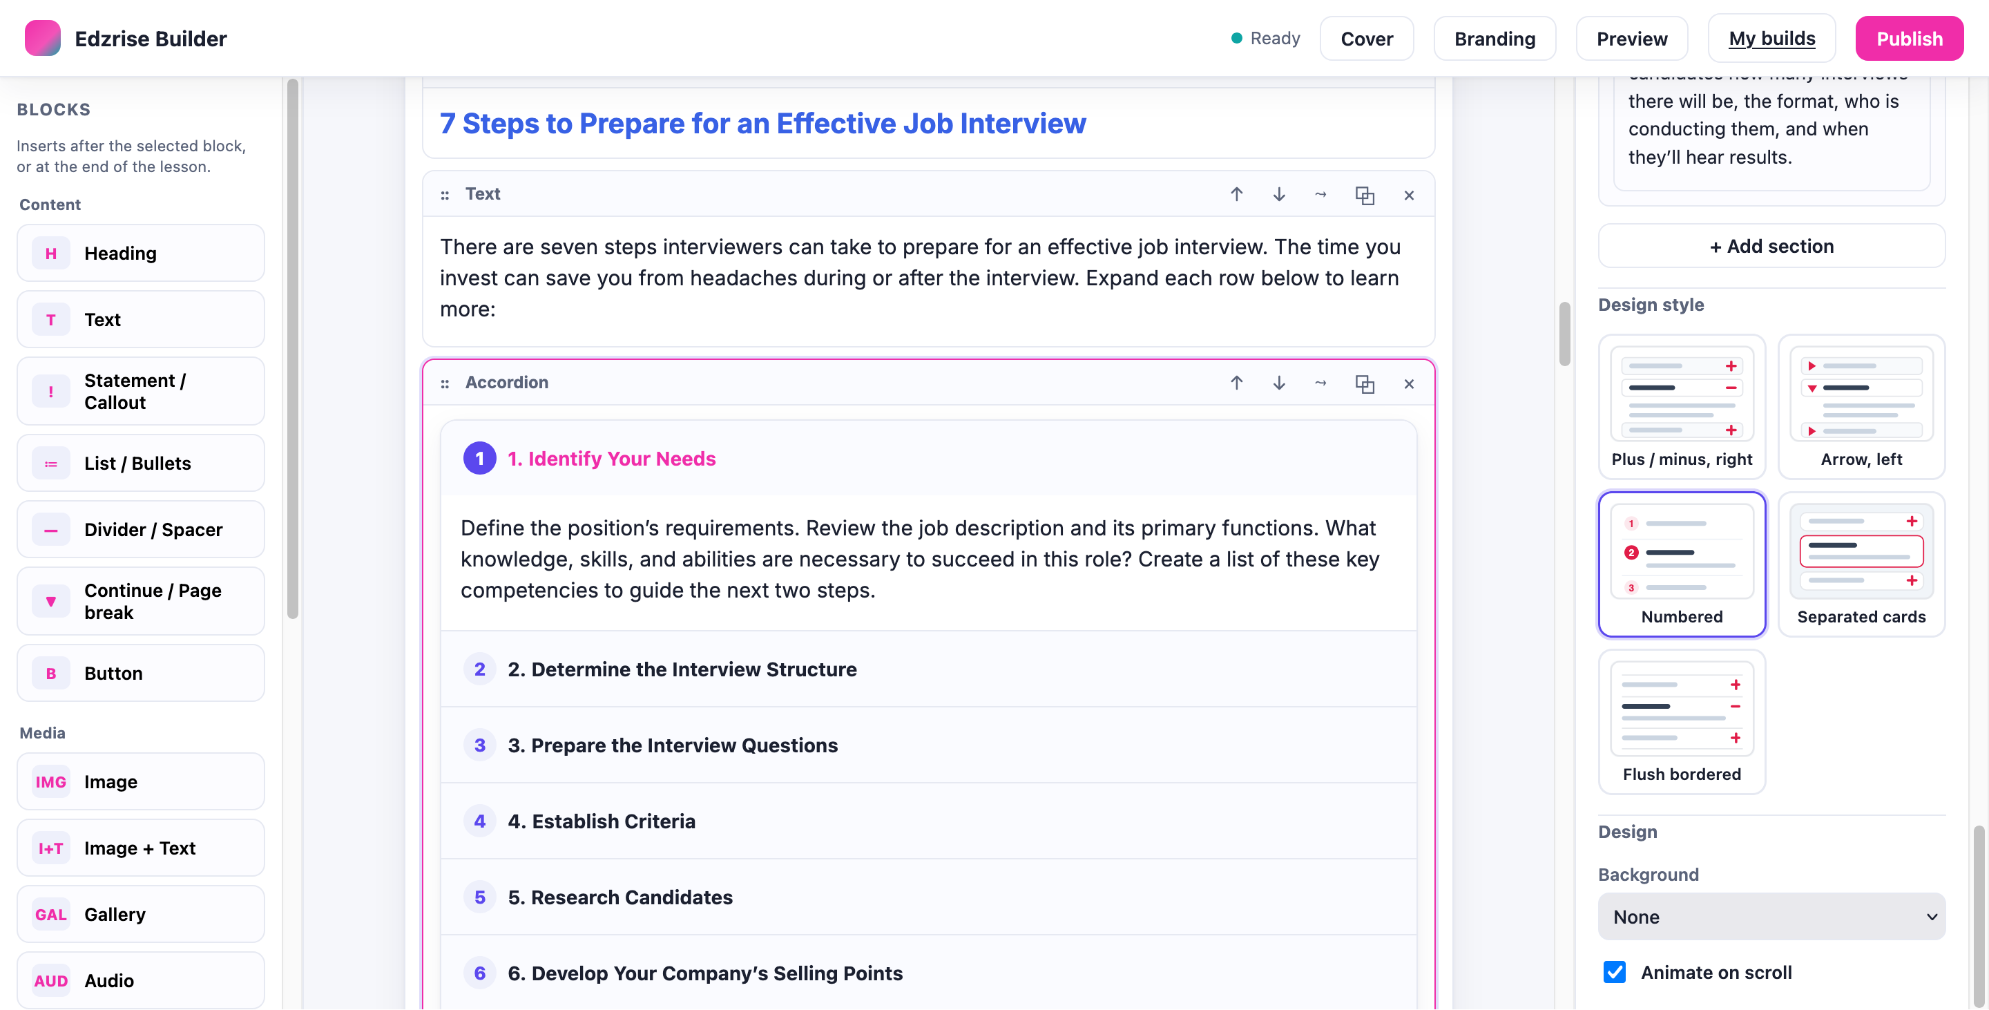Publish the lesson
Viewport: 1989px width, 1010px height.
1909,39
